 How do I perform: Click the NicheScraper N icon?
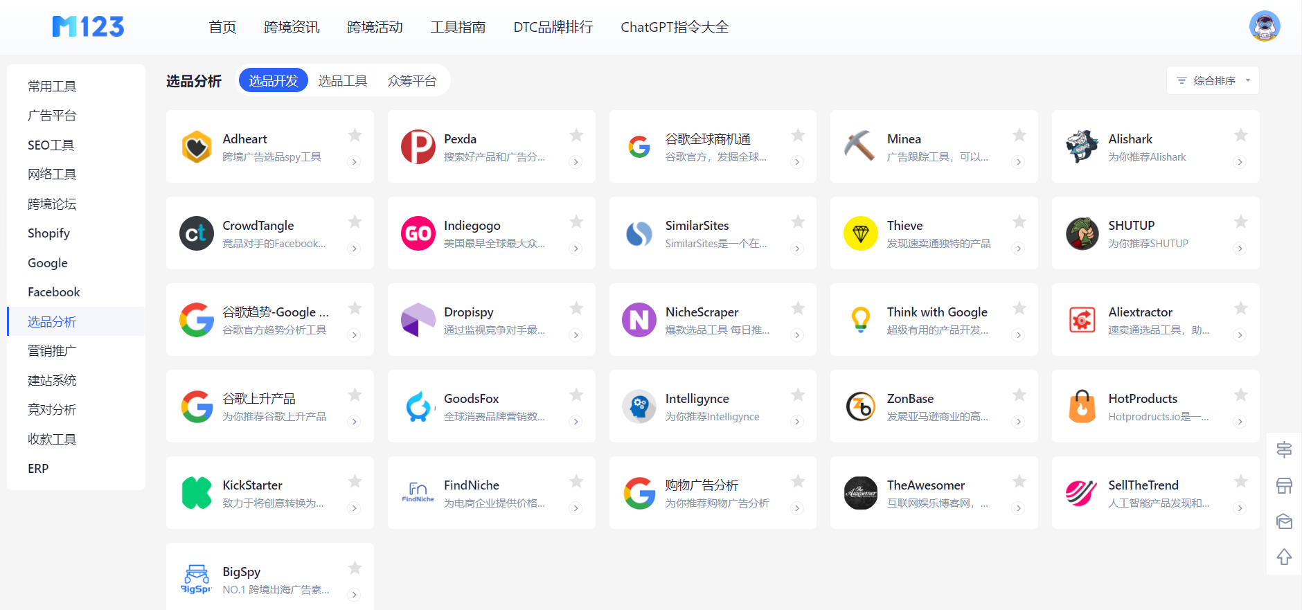pyautogui.click(x=639, y=320)
